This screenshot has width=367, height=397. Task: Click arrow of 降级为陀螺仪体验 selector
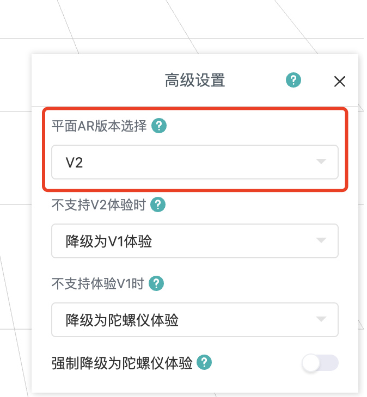[x=321, y=320]
